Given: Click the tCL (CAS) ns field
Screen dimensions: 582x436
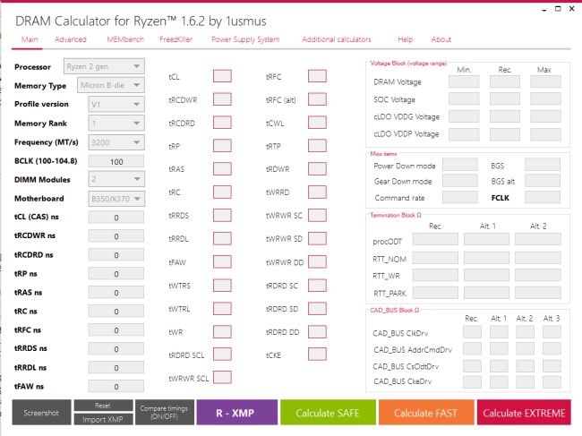Looking at the screenshot, I should [116, 218].
